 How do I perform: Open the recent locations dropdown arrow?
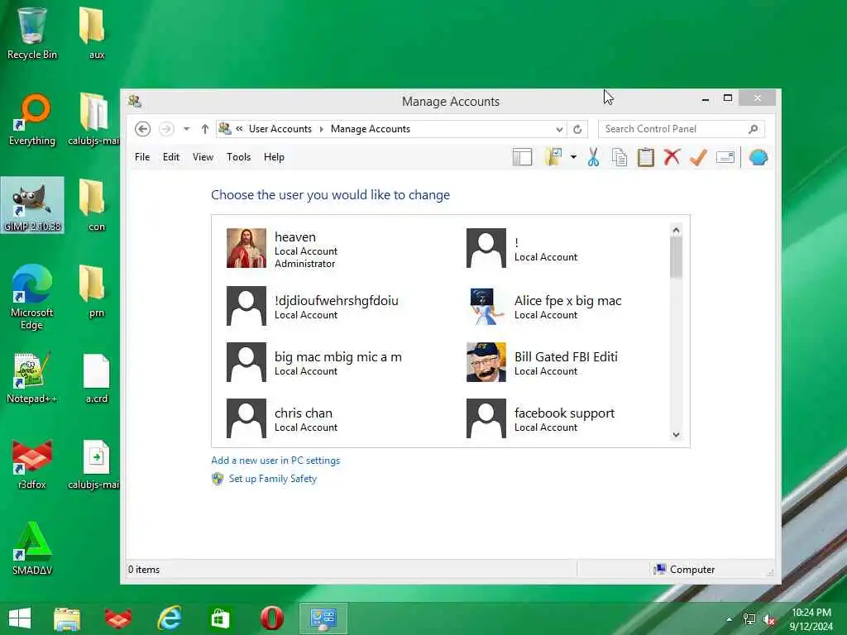click(186, 129)
